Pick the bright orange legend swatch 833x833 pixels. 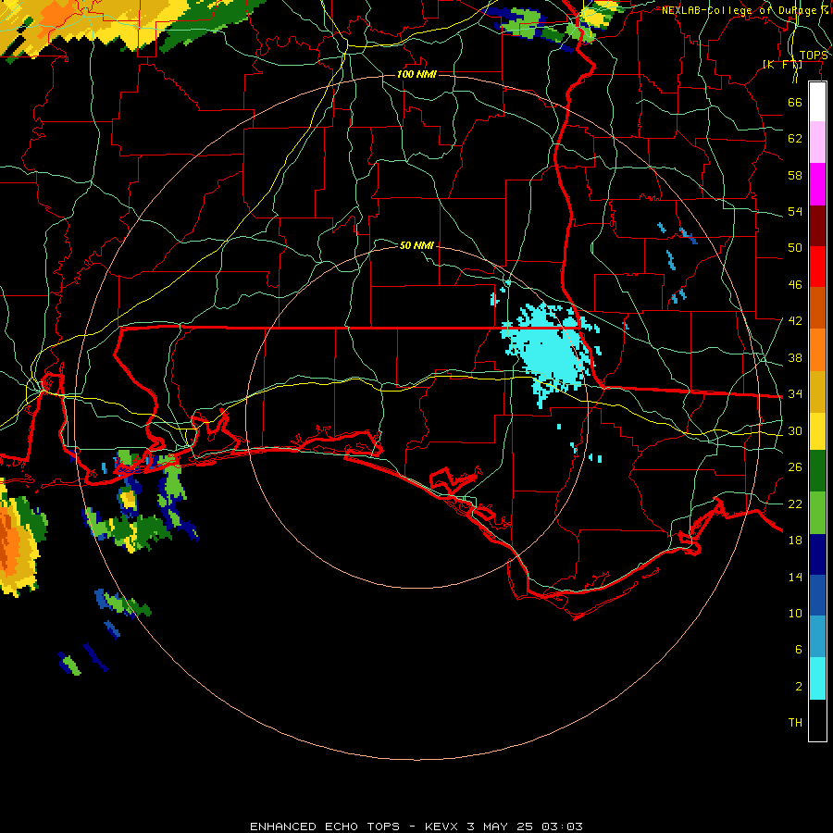point(817,349)
